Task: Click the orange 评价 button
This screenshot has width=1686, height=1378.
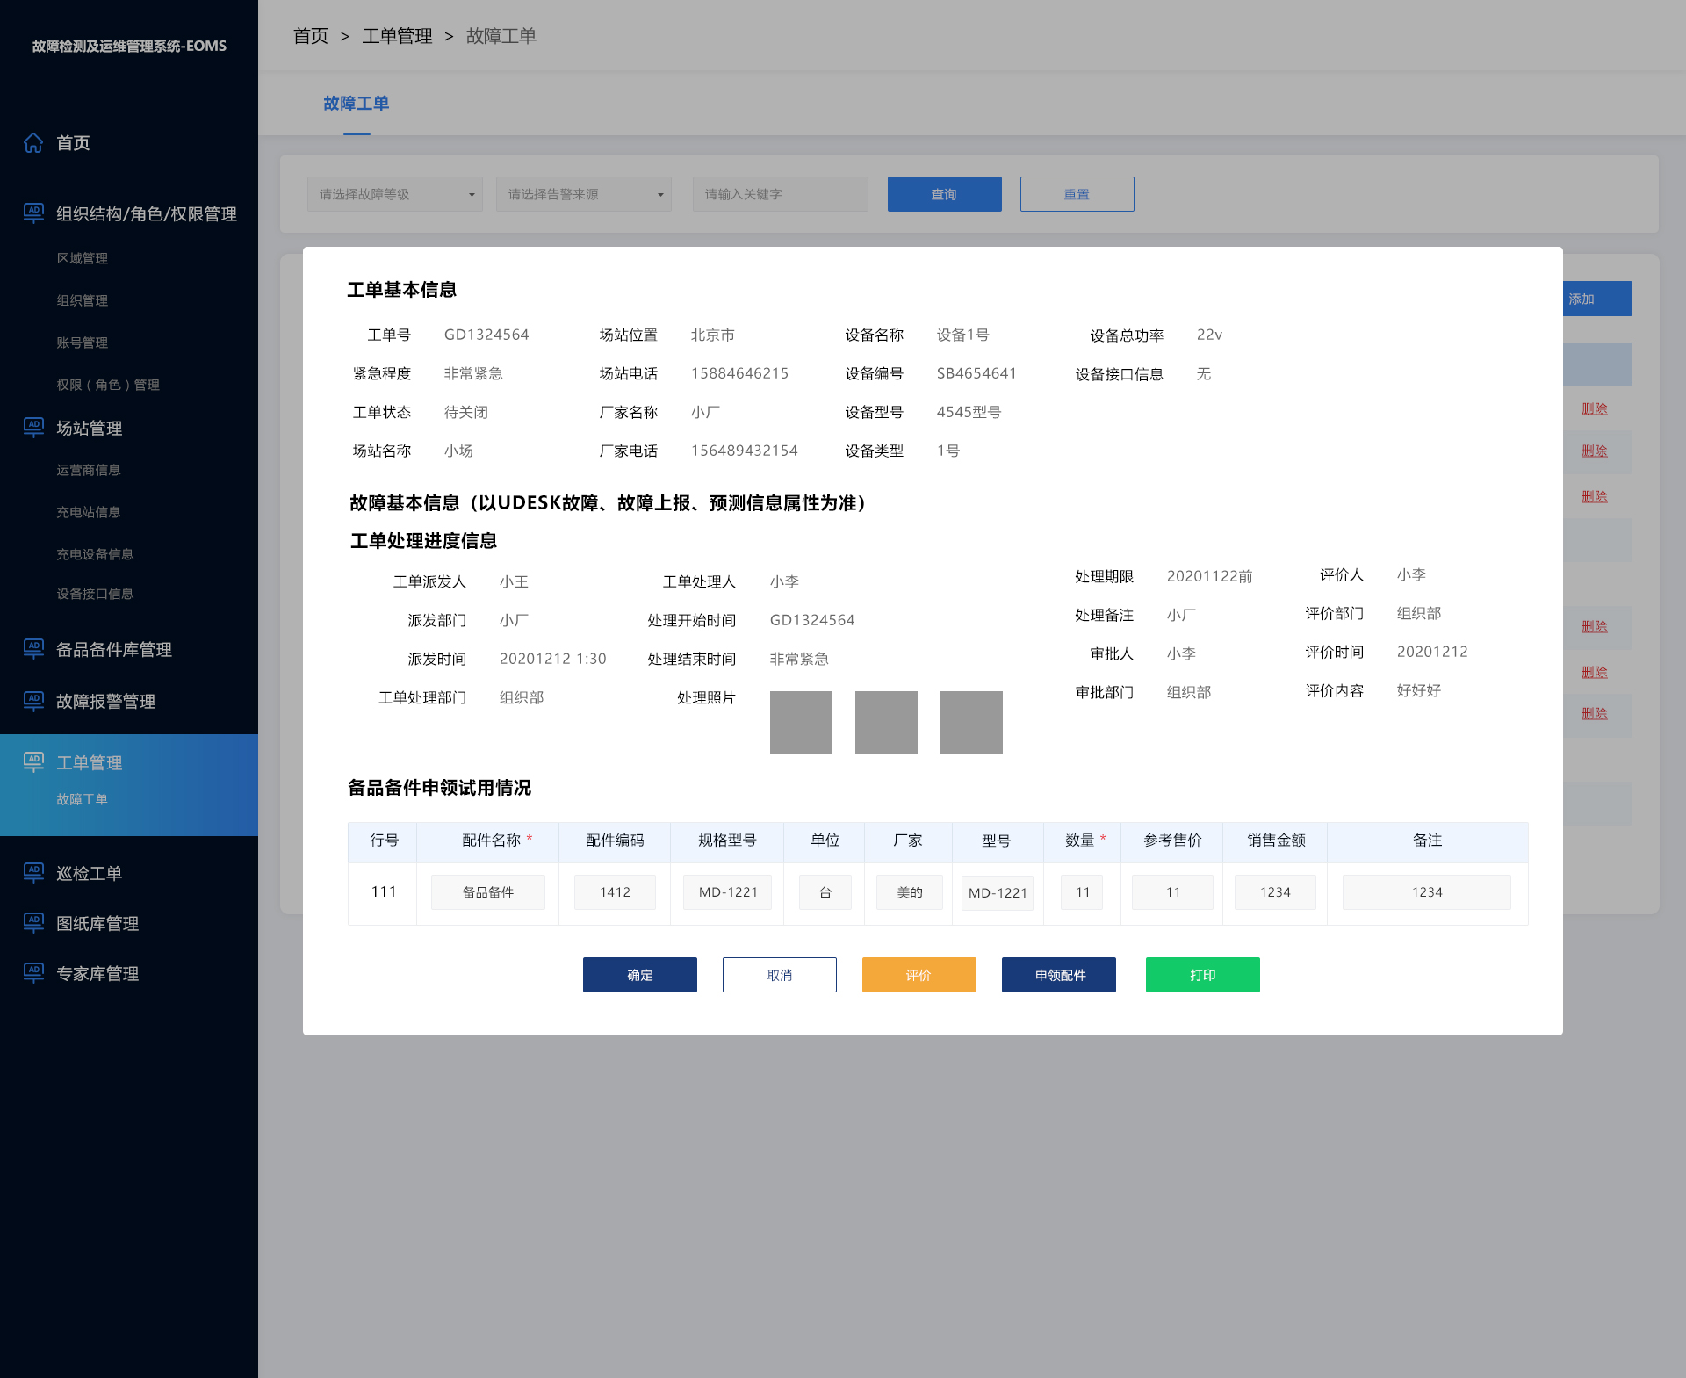Action: (x=919, y=975)
